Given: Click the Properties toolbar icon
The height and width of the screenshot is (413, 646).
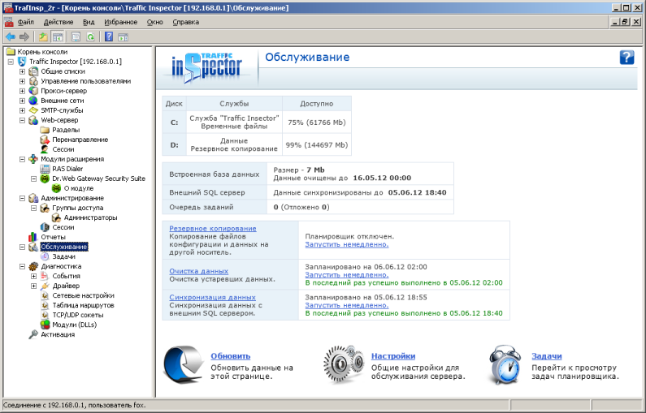Looking at the screenshot, I should click(x=76, y=37).
